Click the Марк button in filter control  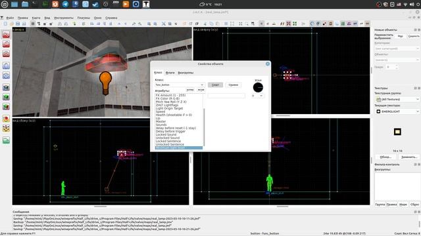point(403,205)
